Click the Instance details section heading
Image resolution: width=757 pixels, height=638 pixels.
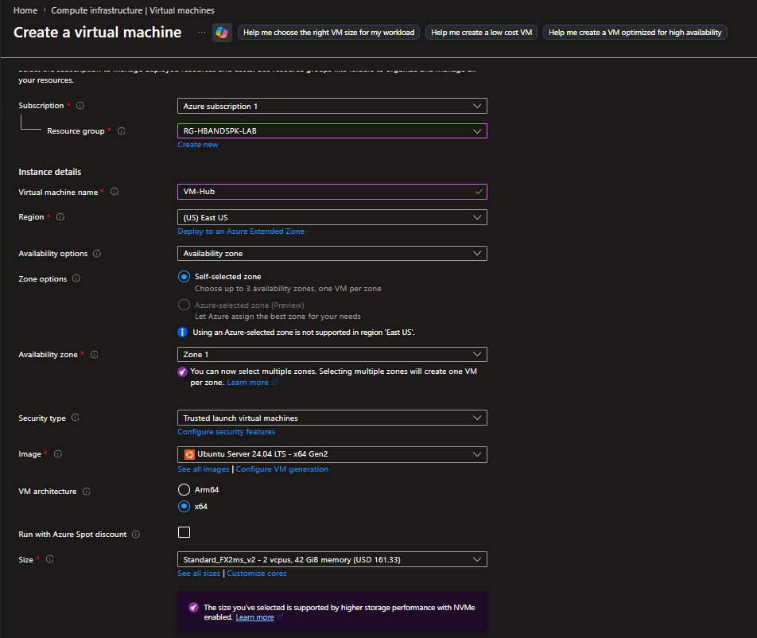click(x=50, y=172)
